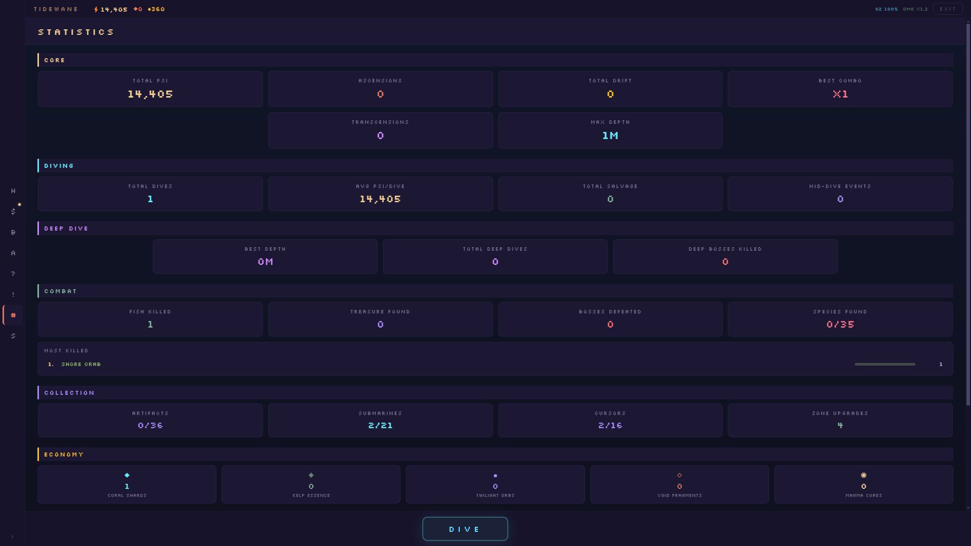The width and height of the screenshot is (971, 546).
Task: Click the Species Found 0/35 card
Action: click(x=840, y=319)
